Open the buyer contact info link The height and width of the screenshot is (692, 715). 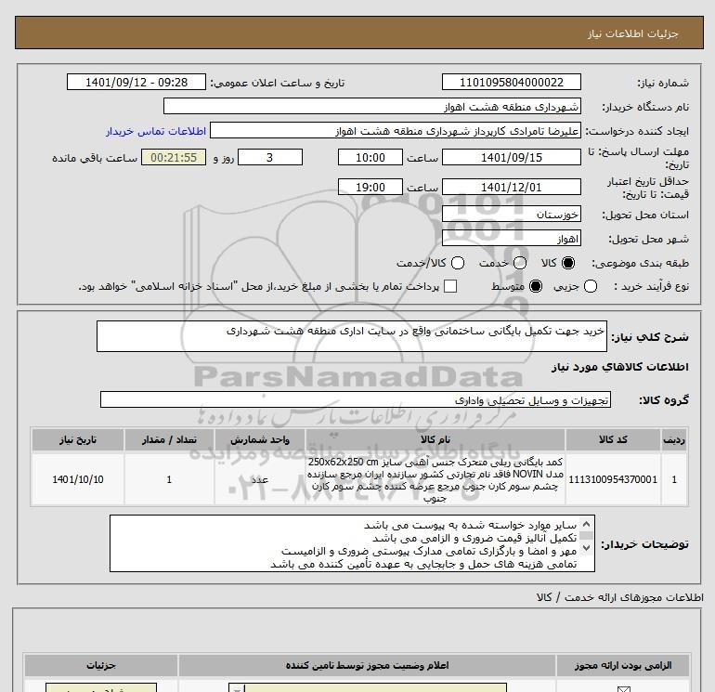click(x=156, y=131)
